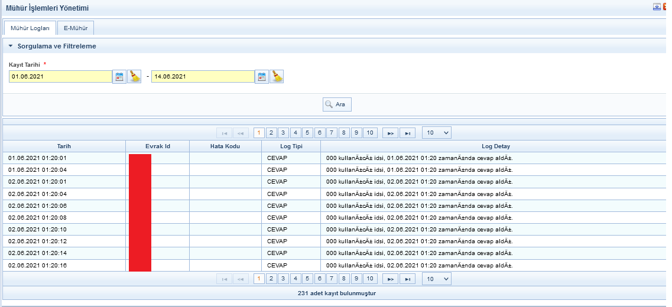Viewport: 672px width, 307px height.
Task: Go to next page in top paginator
Action: coord(390,133)
